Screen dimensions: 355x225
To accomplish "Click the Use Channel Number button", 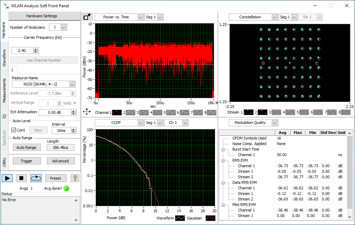I will click(44, 60).
